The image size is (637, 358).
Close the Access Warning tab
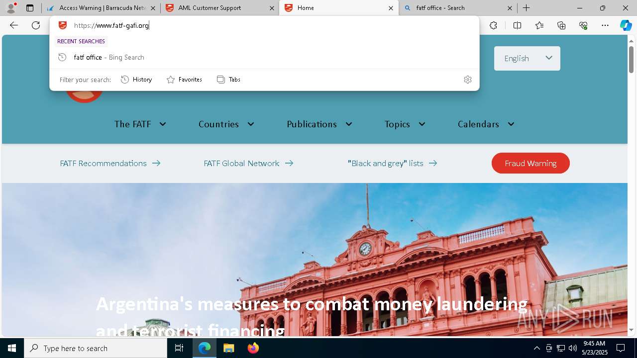point(153,8)
